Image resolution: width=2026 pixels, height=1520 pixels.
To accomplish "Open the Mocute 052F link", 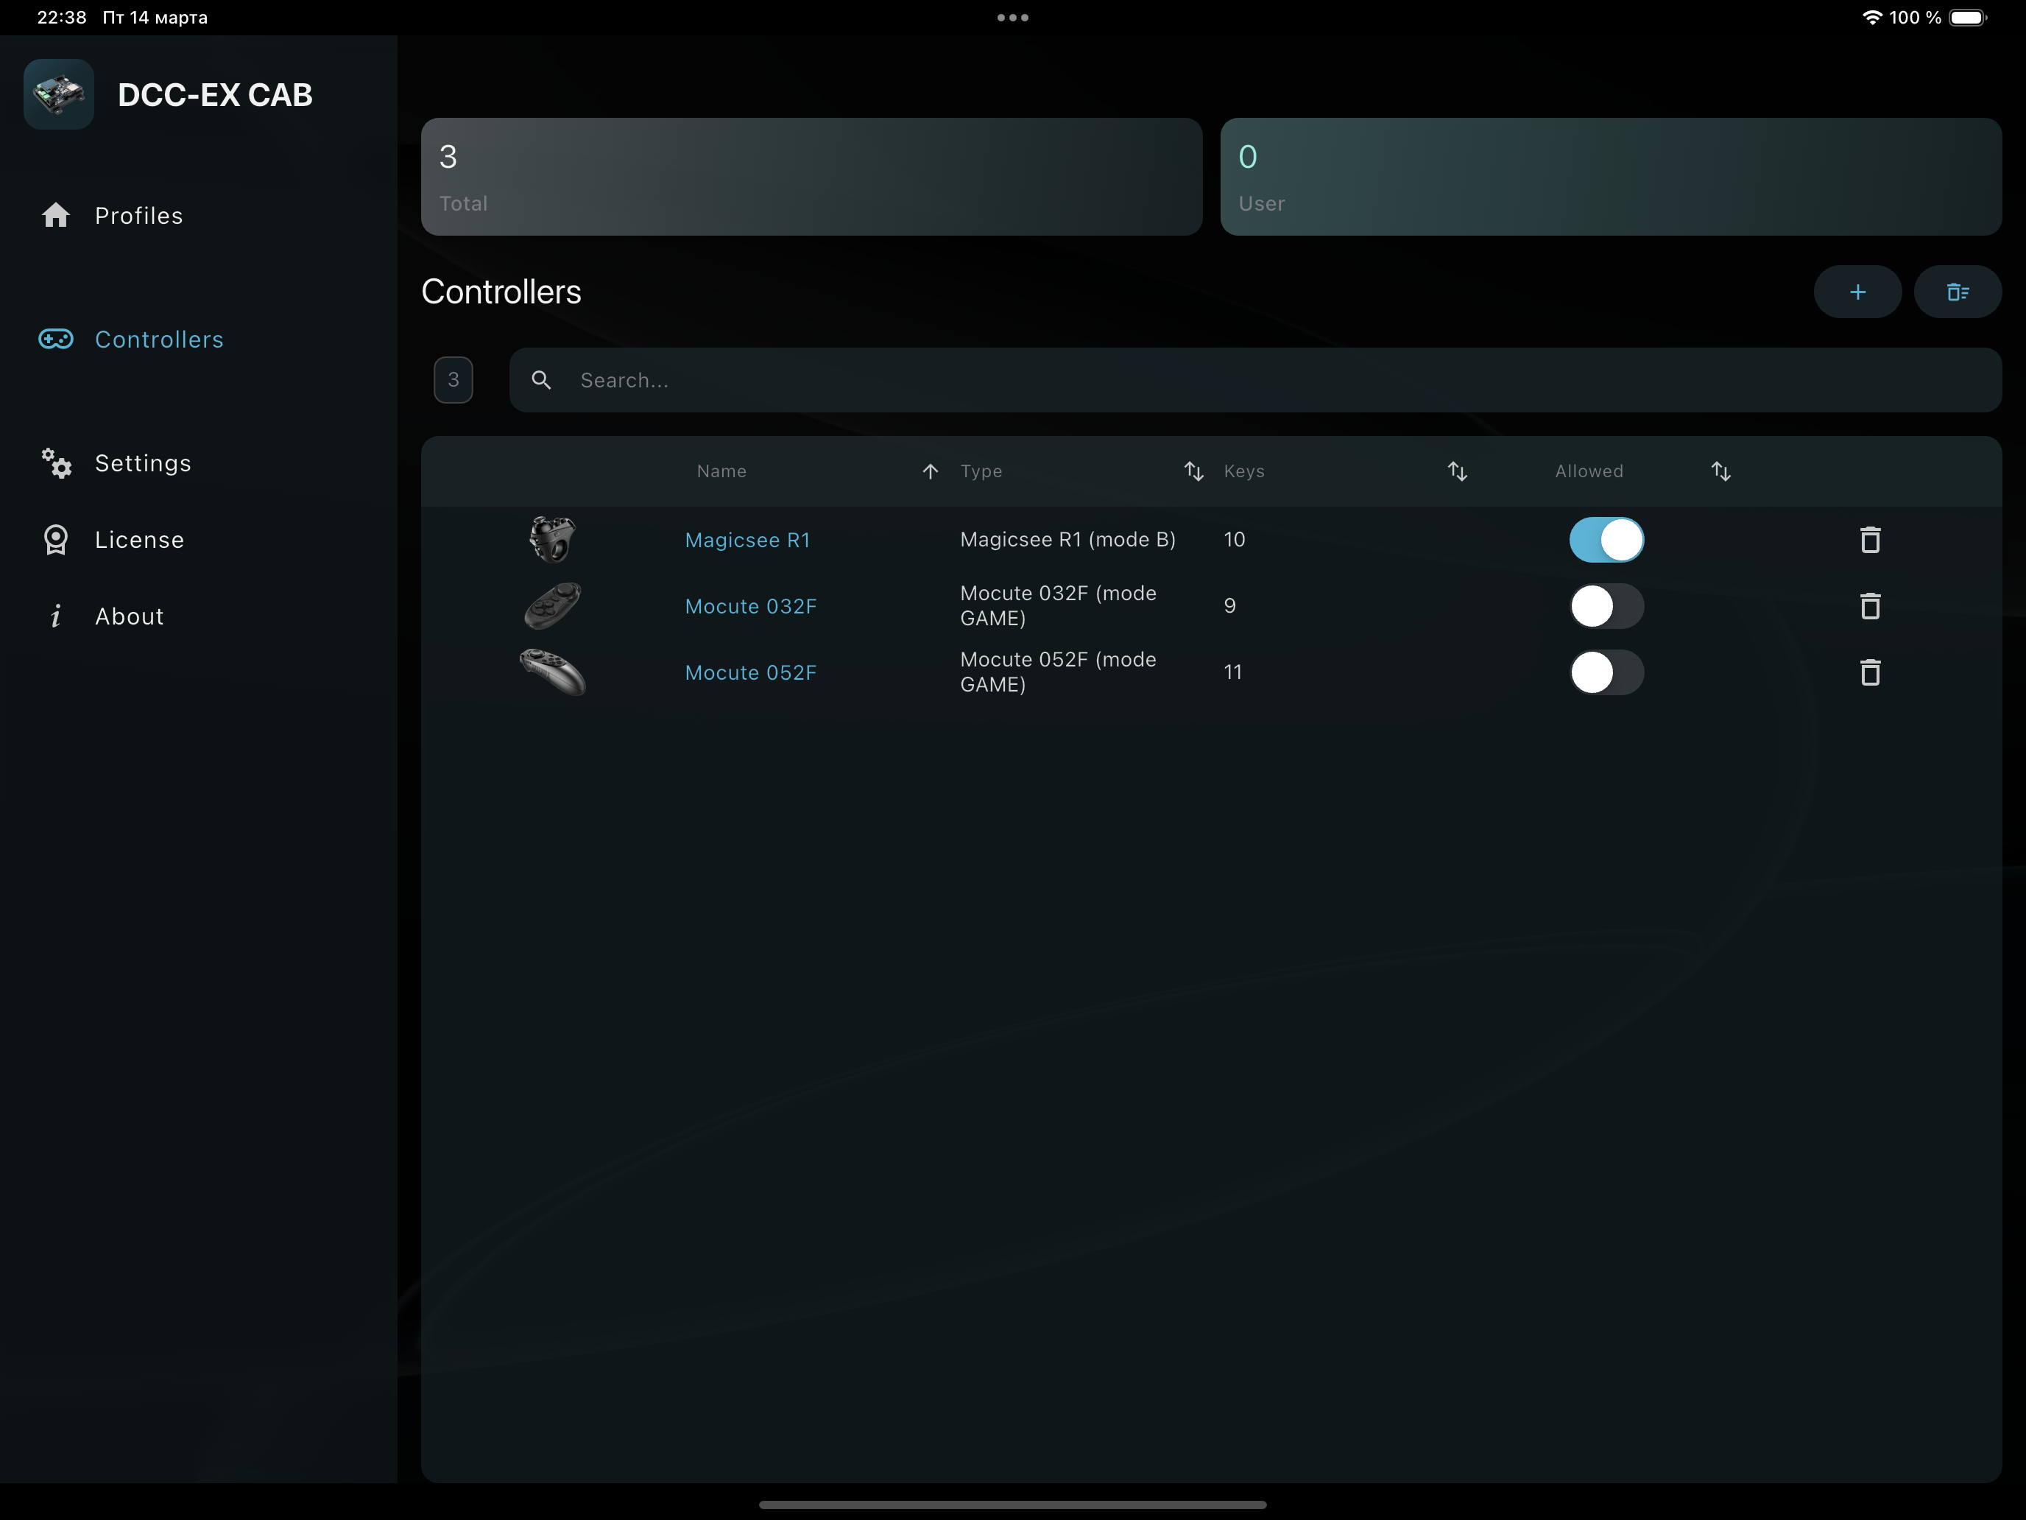I will pos(750,672).
